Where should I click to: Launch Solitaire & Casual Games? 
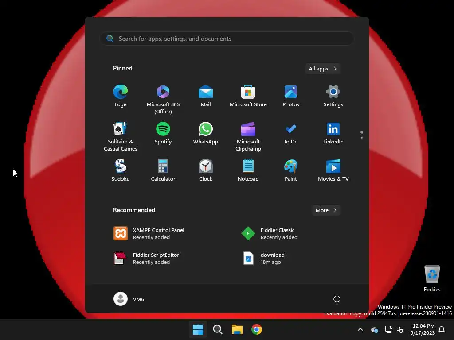121,137
